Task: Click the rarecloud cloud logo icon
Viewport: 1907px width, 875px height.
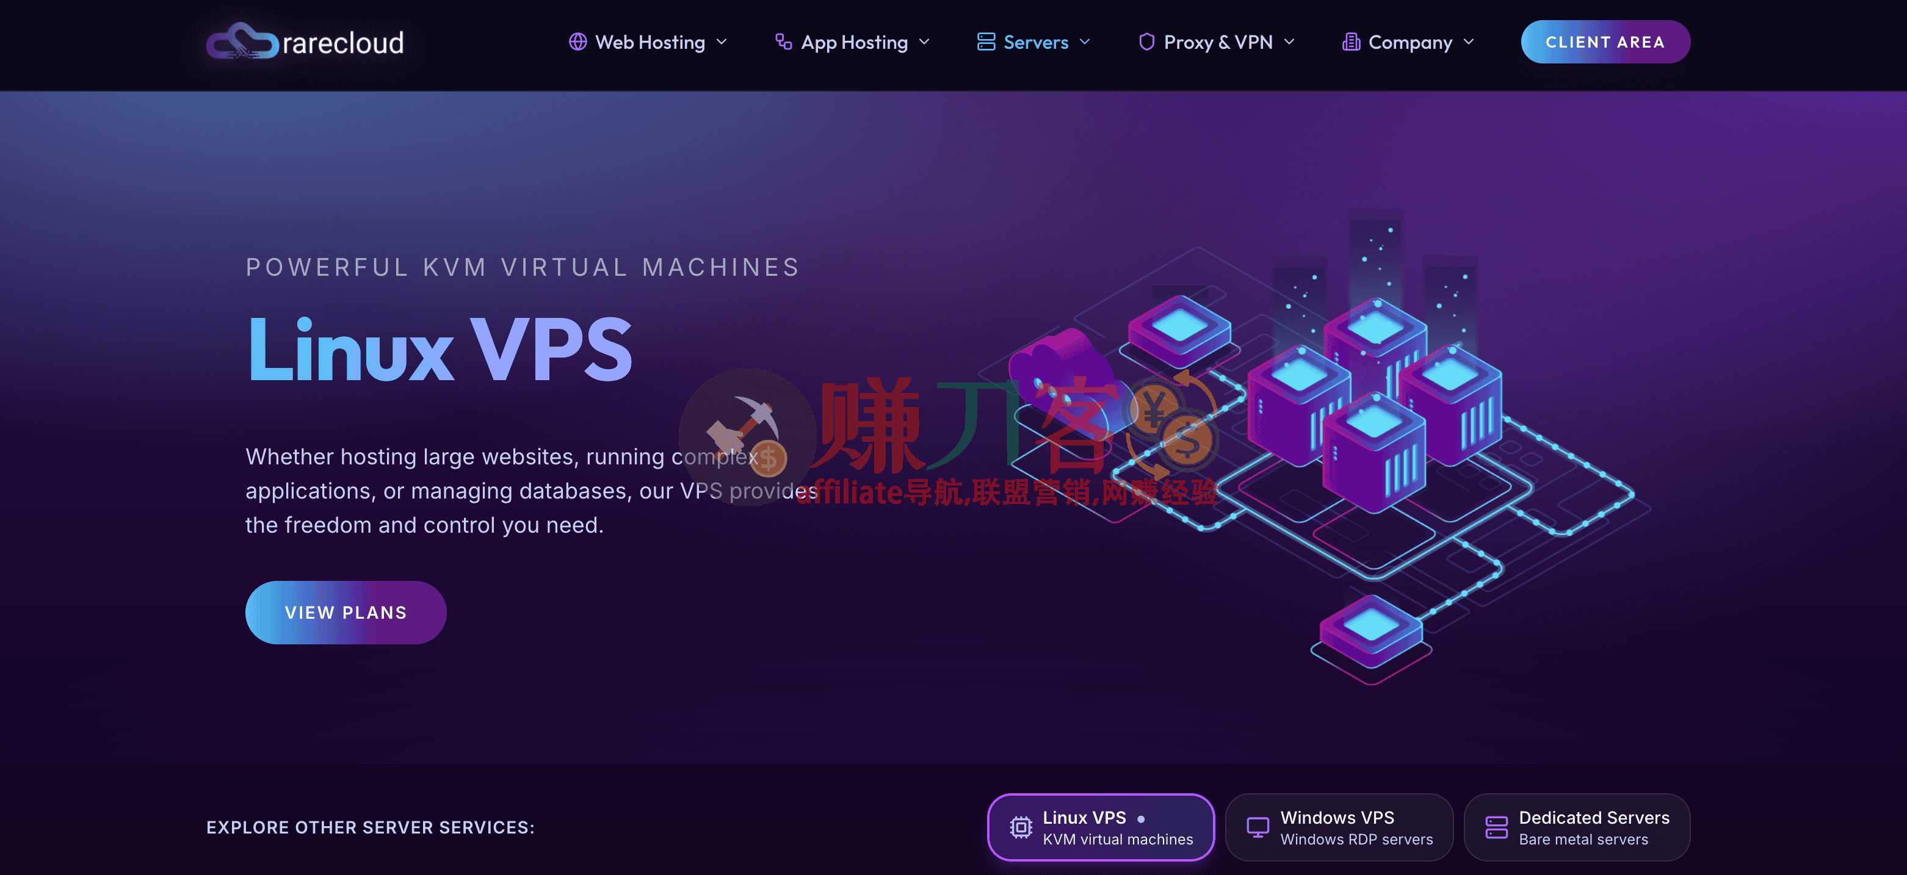Action: click(x=243, y=41)
